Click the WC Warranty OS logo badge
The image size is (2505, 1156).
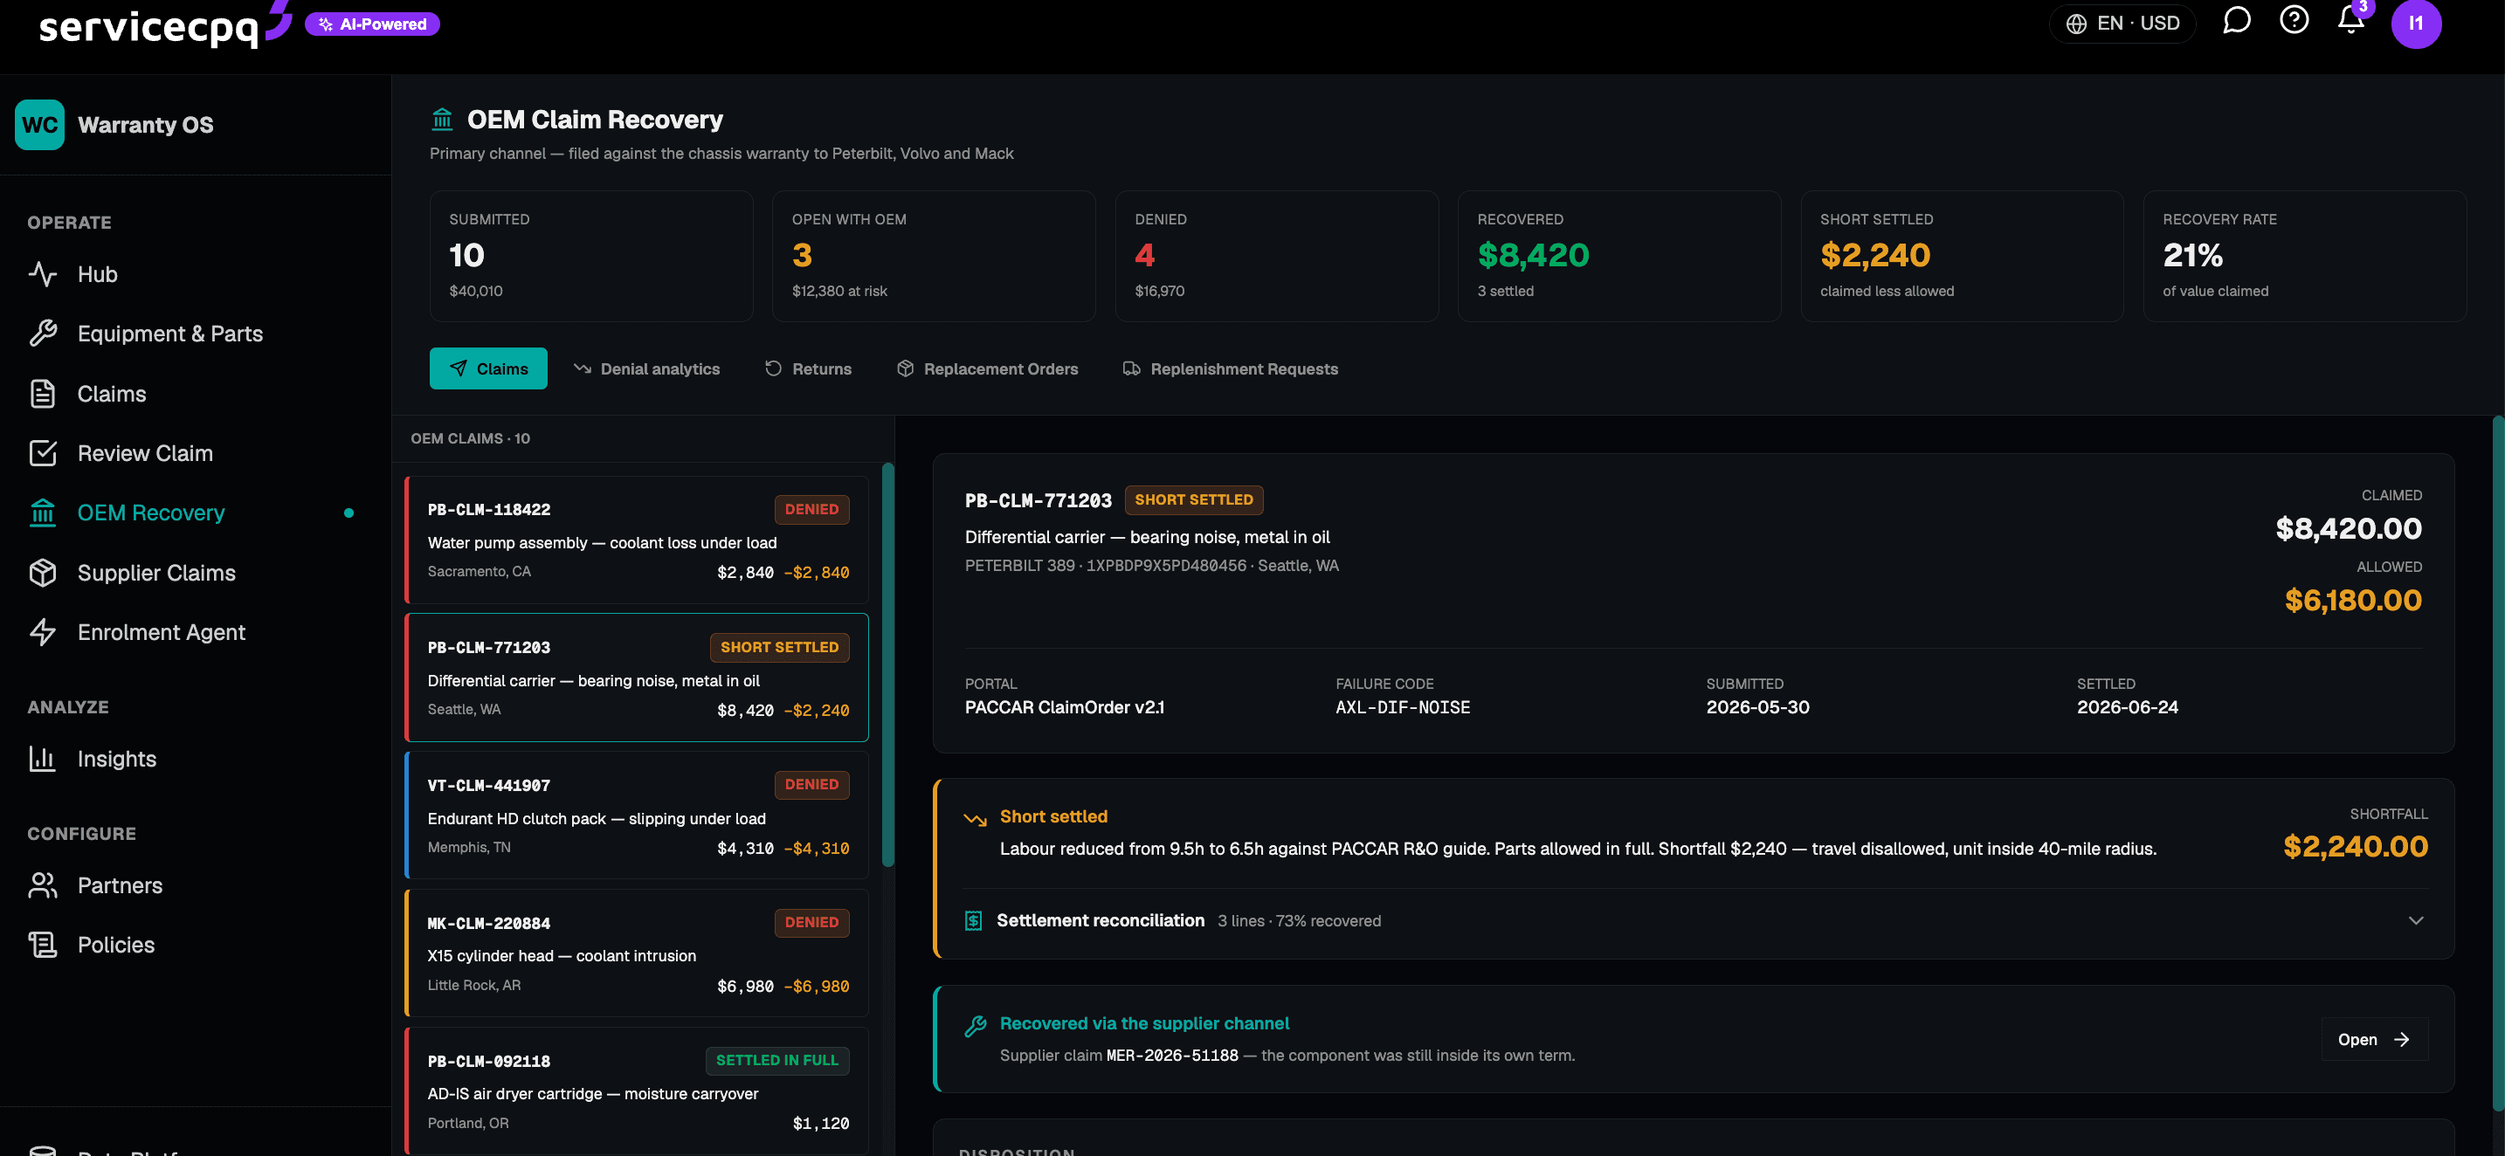coord(40,125)
